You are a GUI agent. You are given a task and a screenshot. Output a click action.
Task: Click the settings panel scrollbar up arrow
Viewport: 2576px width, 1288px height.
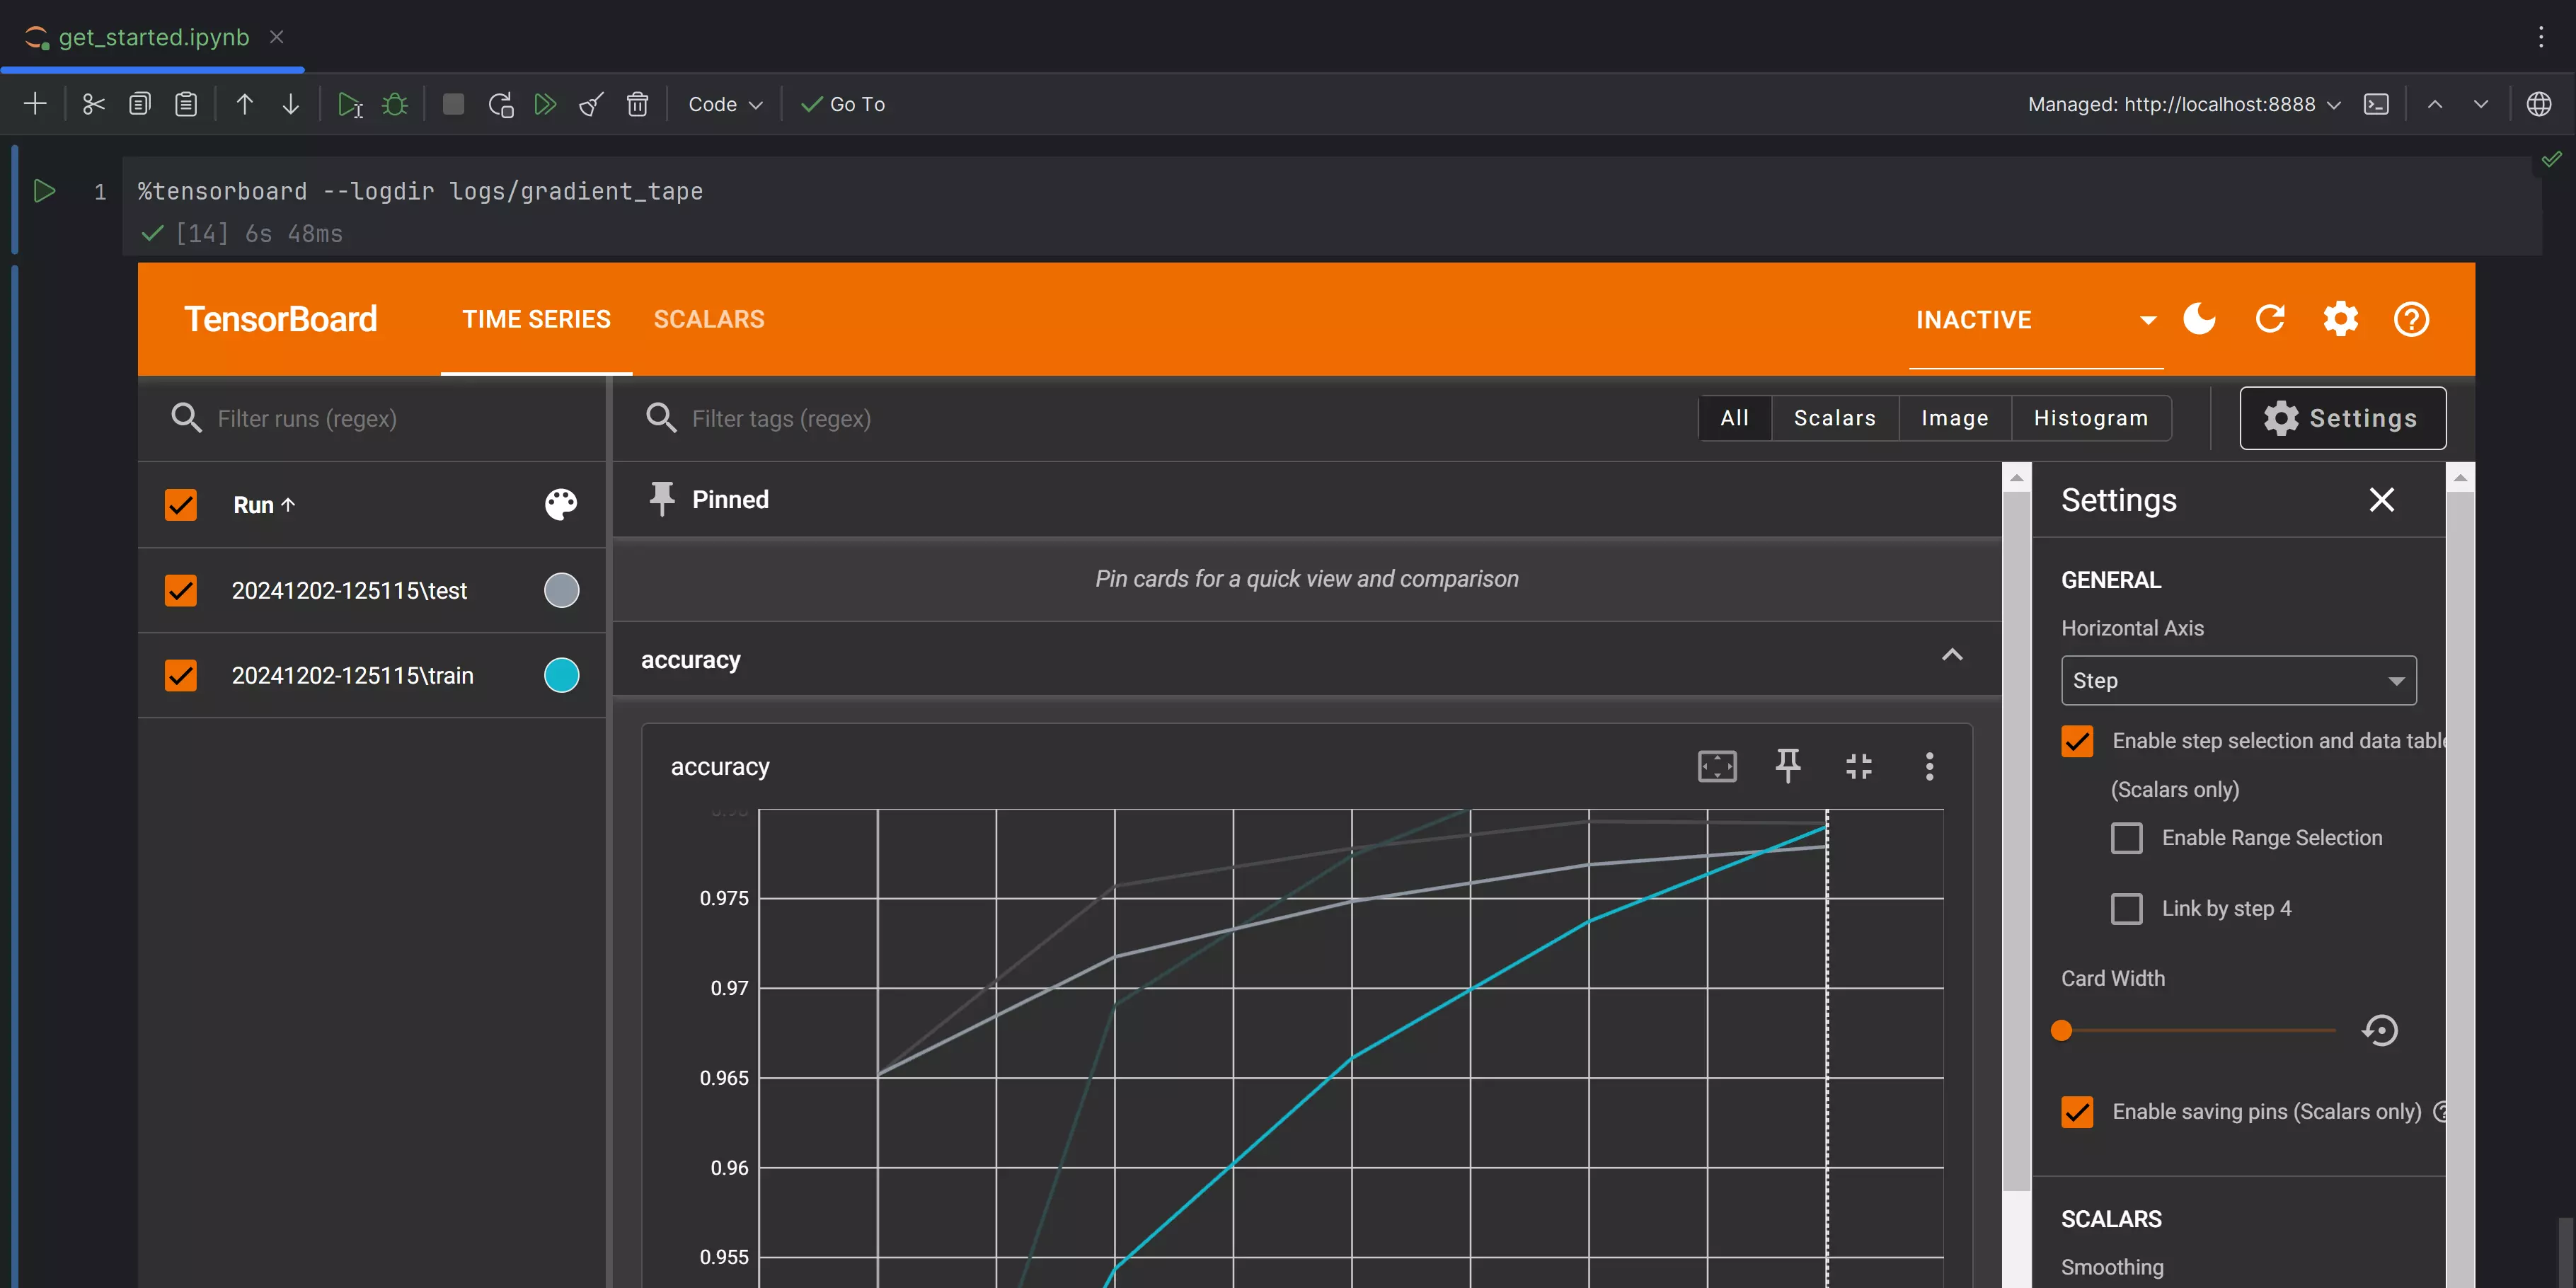(2460, 477)
